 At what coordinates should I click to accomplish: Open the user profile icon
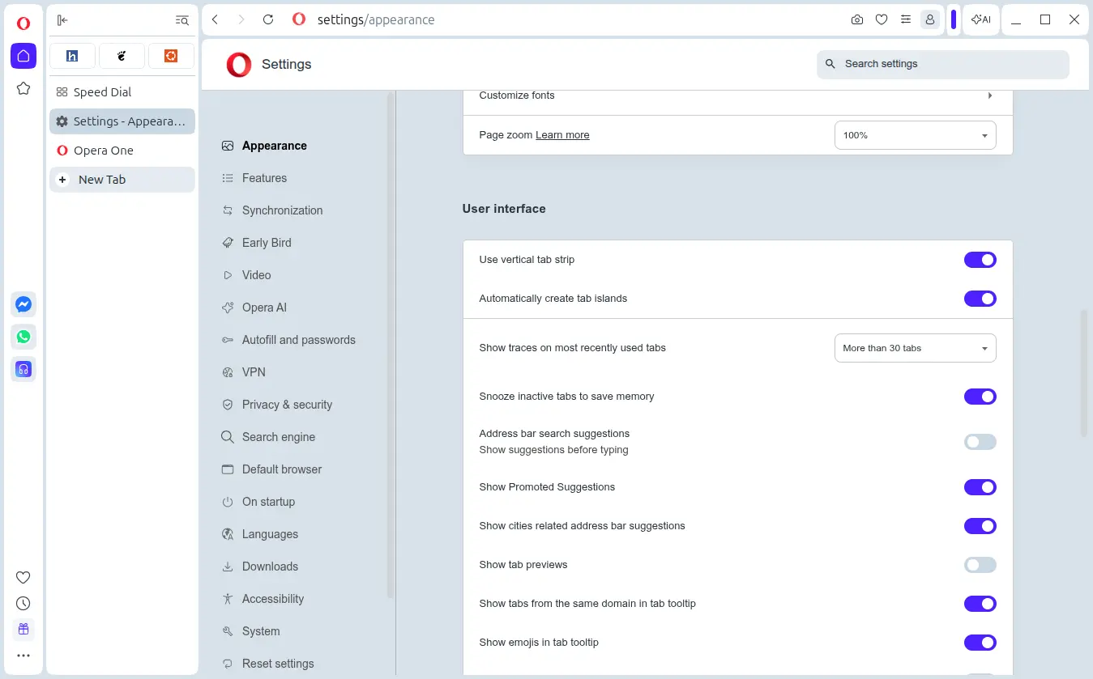930,20
